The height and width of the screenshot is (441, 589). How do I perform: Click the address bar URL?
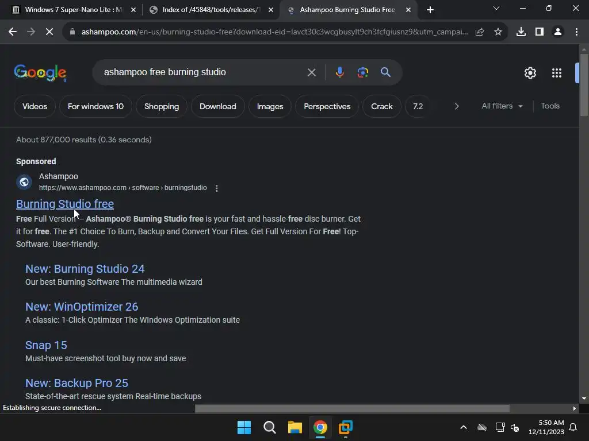(274, 32)
